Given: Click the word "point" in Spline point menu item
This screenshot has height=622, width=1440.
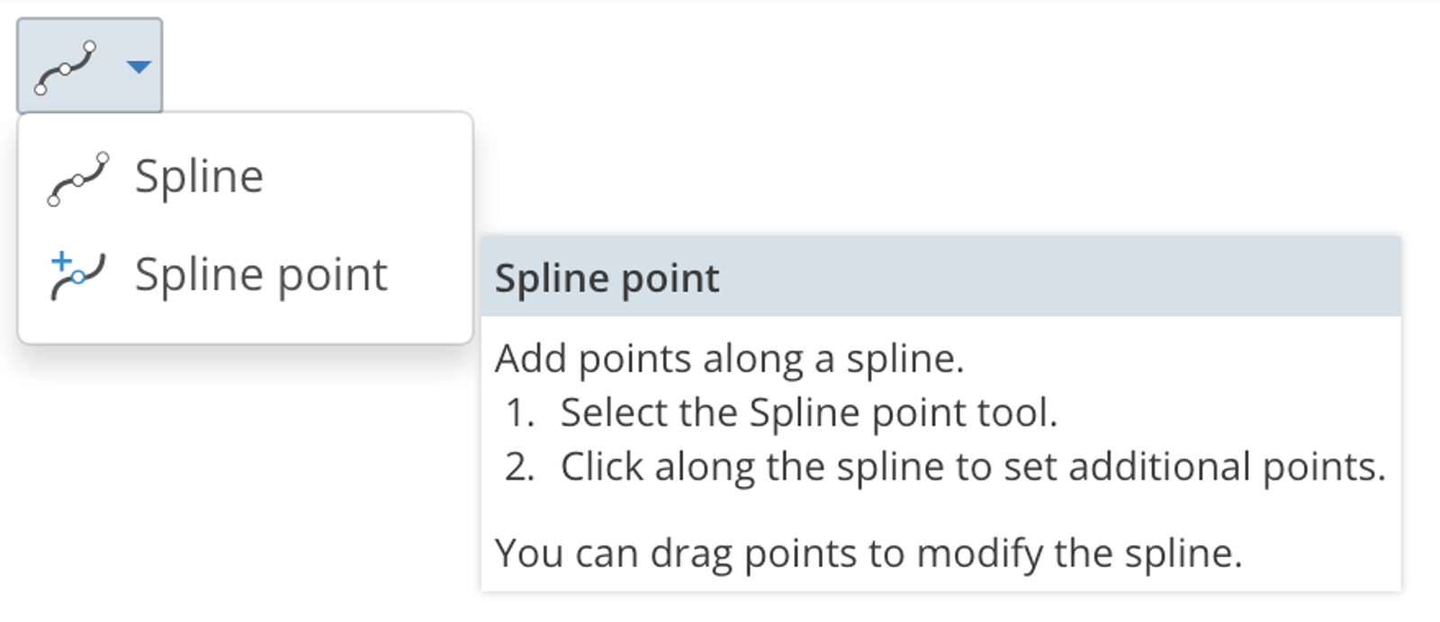Looking at the screenshot, I should (x=332, y=275).
